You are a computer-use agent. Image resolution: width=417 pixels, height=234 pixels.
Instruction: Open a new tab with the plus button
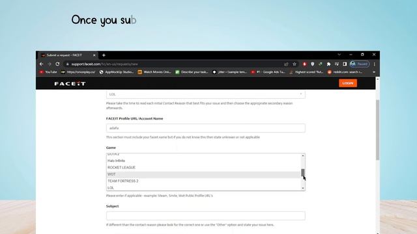tap(104, 55)
